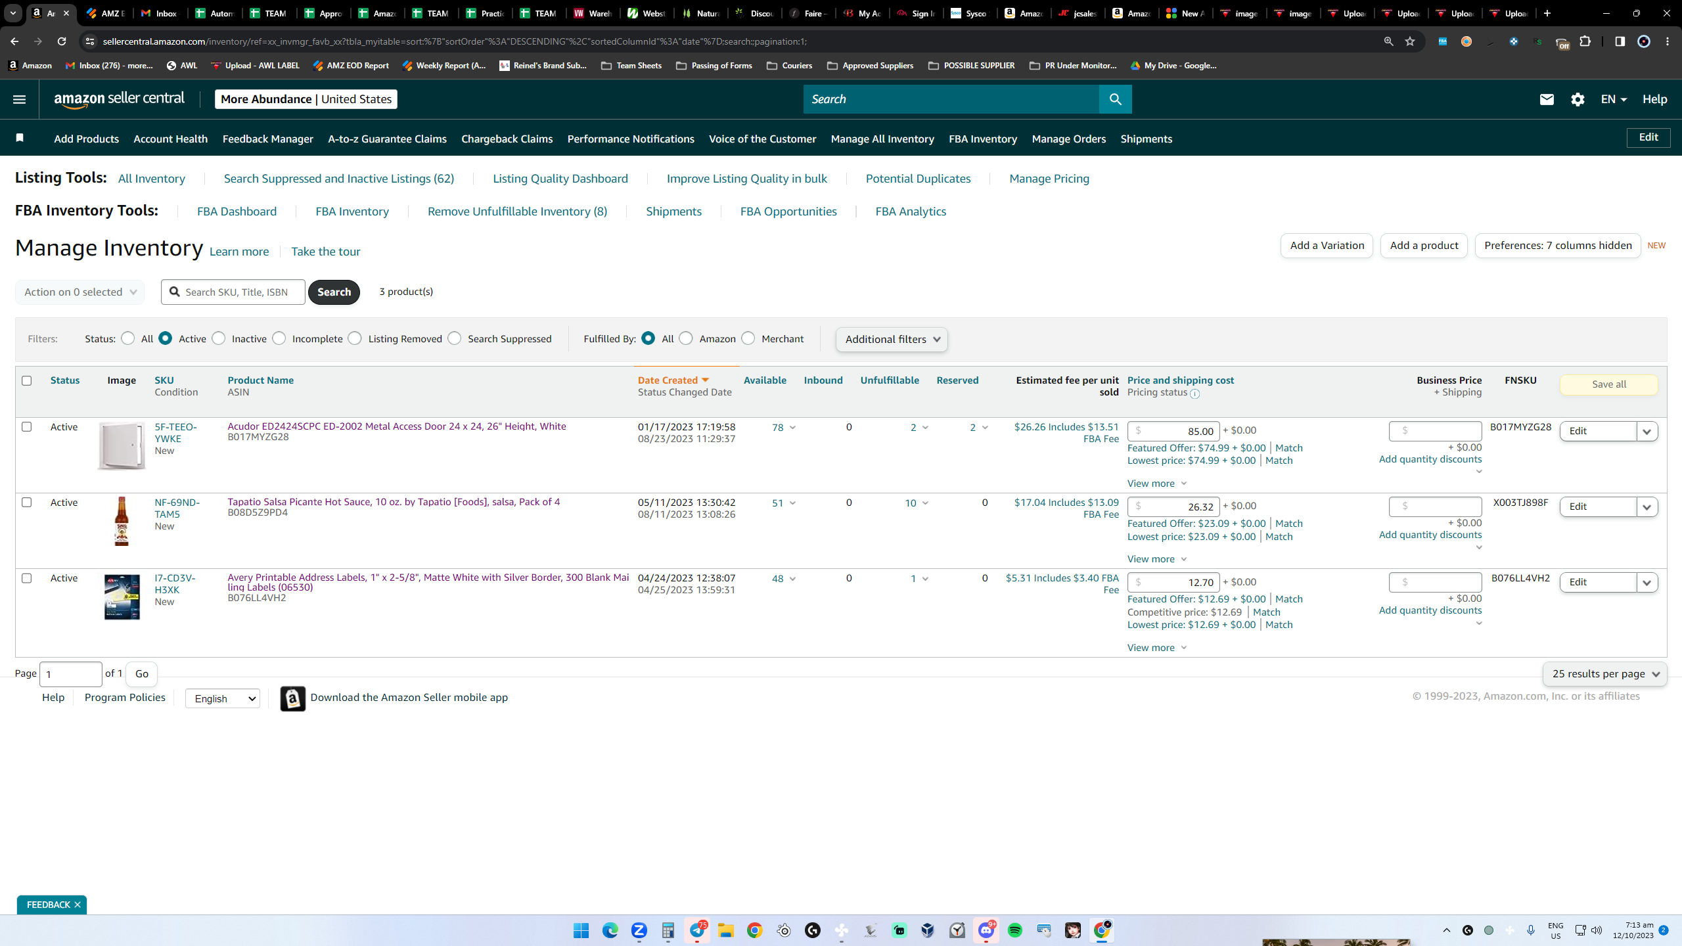This screenshot has width=1682, height=946.
Task: Choose the All status radio button
Action: pos(128,338)
